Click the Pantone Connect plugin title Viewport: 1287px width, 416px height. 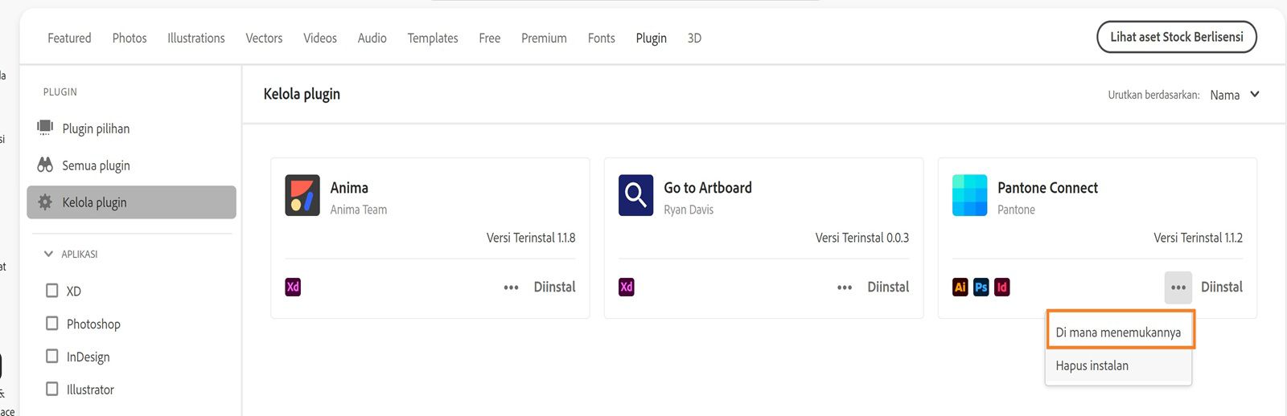(1047, 187)
